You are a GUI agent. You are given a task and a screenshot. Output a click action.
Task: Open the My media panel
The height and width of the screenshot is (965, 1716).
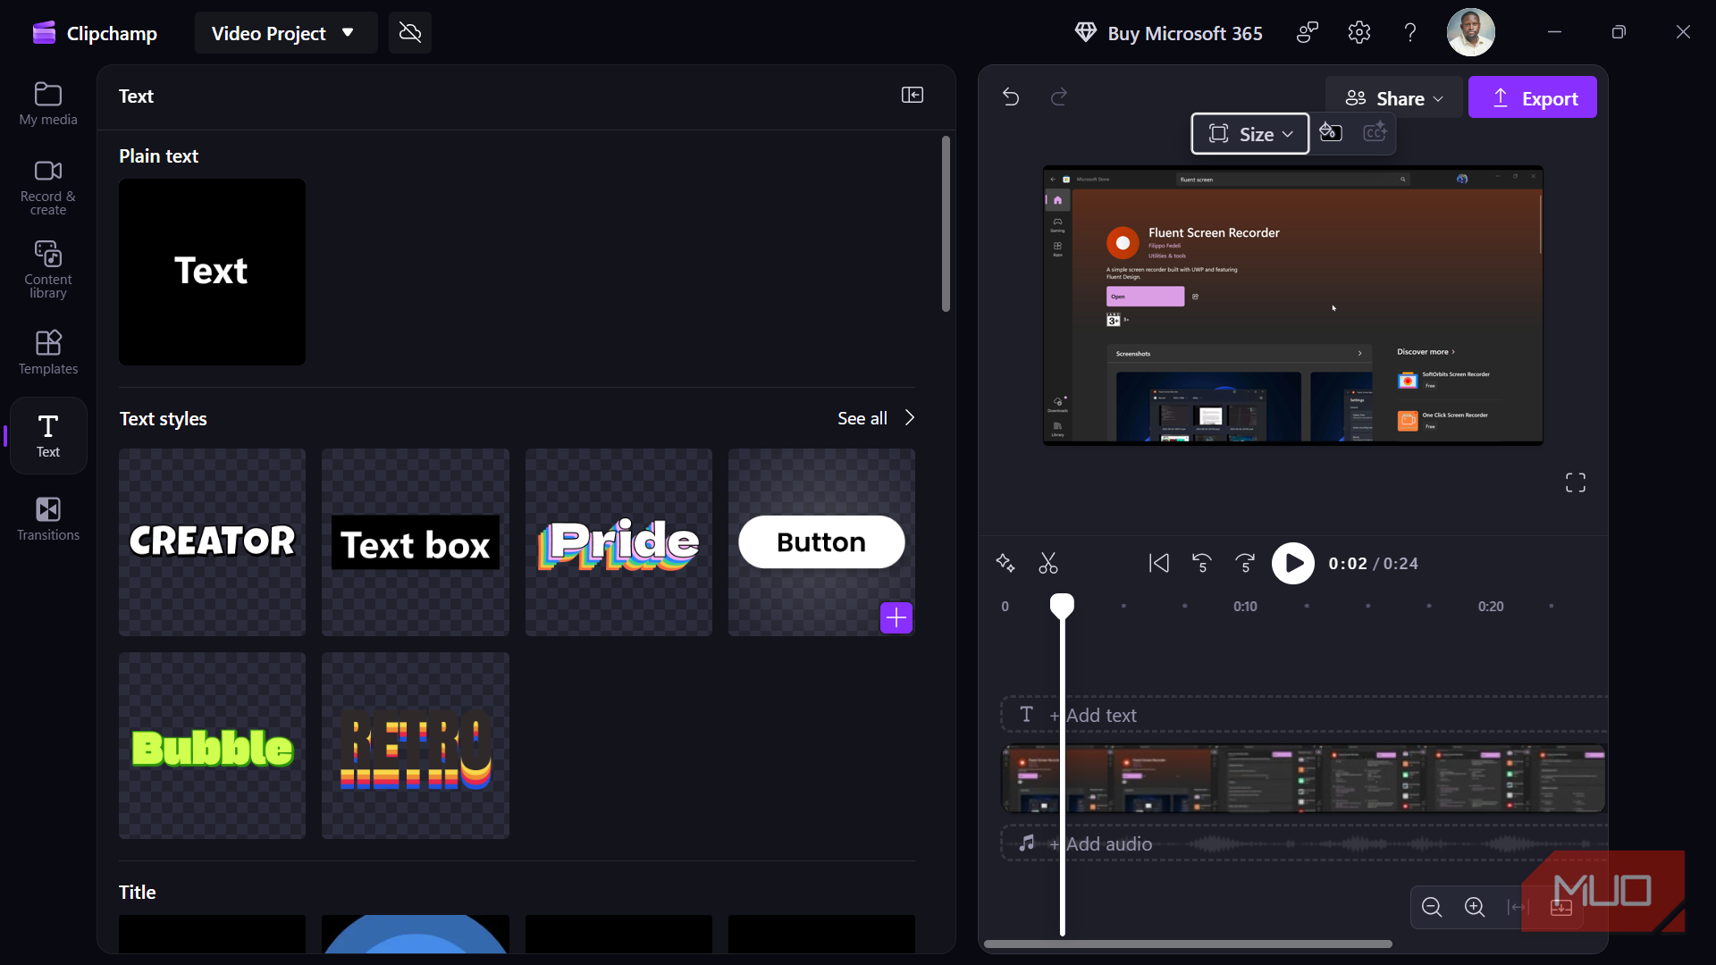click(x=48, y=104)
